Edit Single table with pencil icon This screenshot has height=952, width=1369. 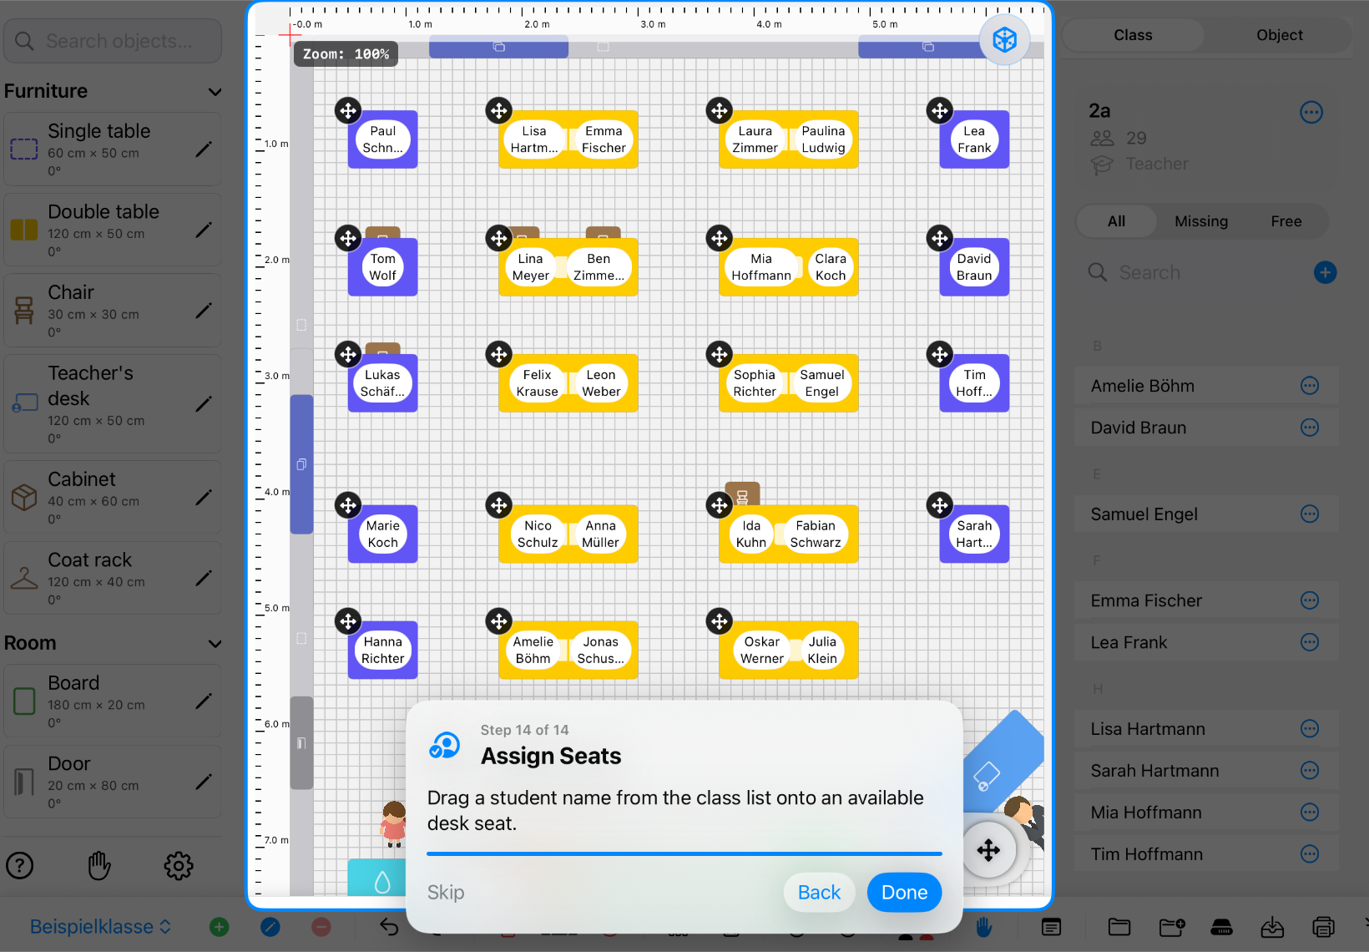(x=204, y=149)
